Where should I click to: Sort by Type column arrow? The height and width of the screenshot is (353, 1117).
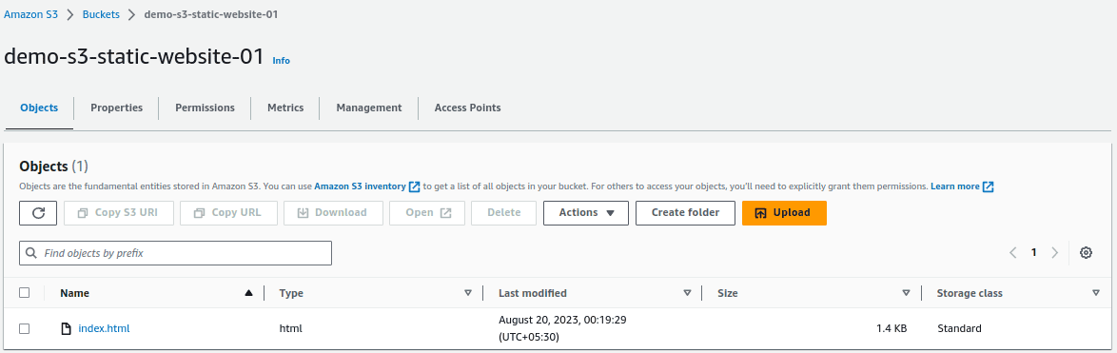click(468, 292)
